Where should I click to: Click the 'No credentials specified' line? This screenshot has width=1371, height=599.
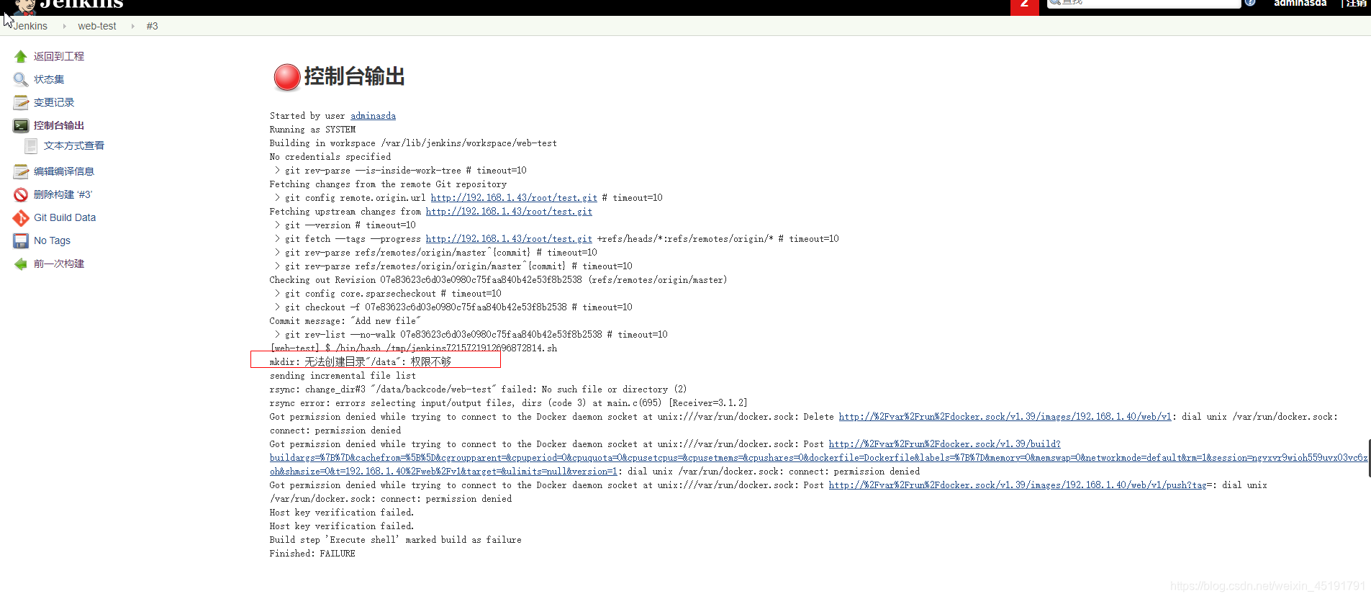tap(330, 157)
